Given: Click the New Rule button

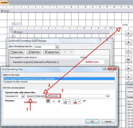Looking at the screenshot, I should pyautogui.click(x=17, y=52).
